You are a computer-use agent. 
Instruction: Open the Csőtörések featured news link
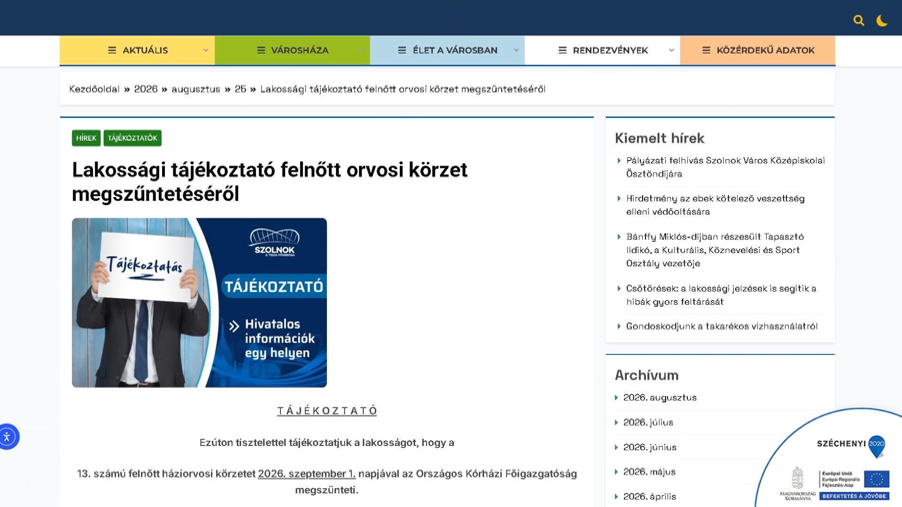coord(721,295)
